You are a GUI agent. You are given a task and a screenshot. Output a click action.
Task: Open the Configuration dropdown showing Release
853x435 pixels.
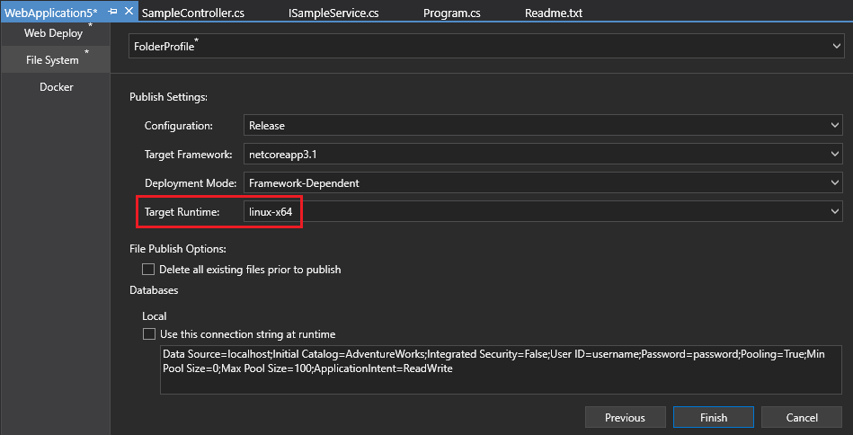(543, 126)
